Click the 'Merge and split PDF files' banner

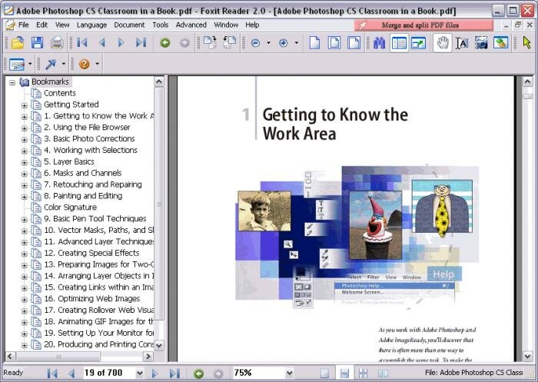click(423, 25)
